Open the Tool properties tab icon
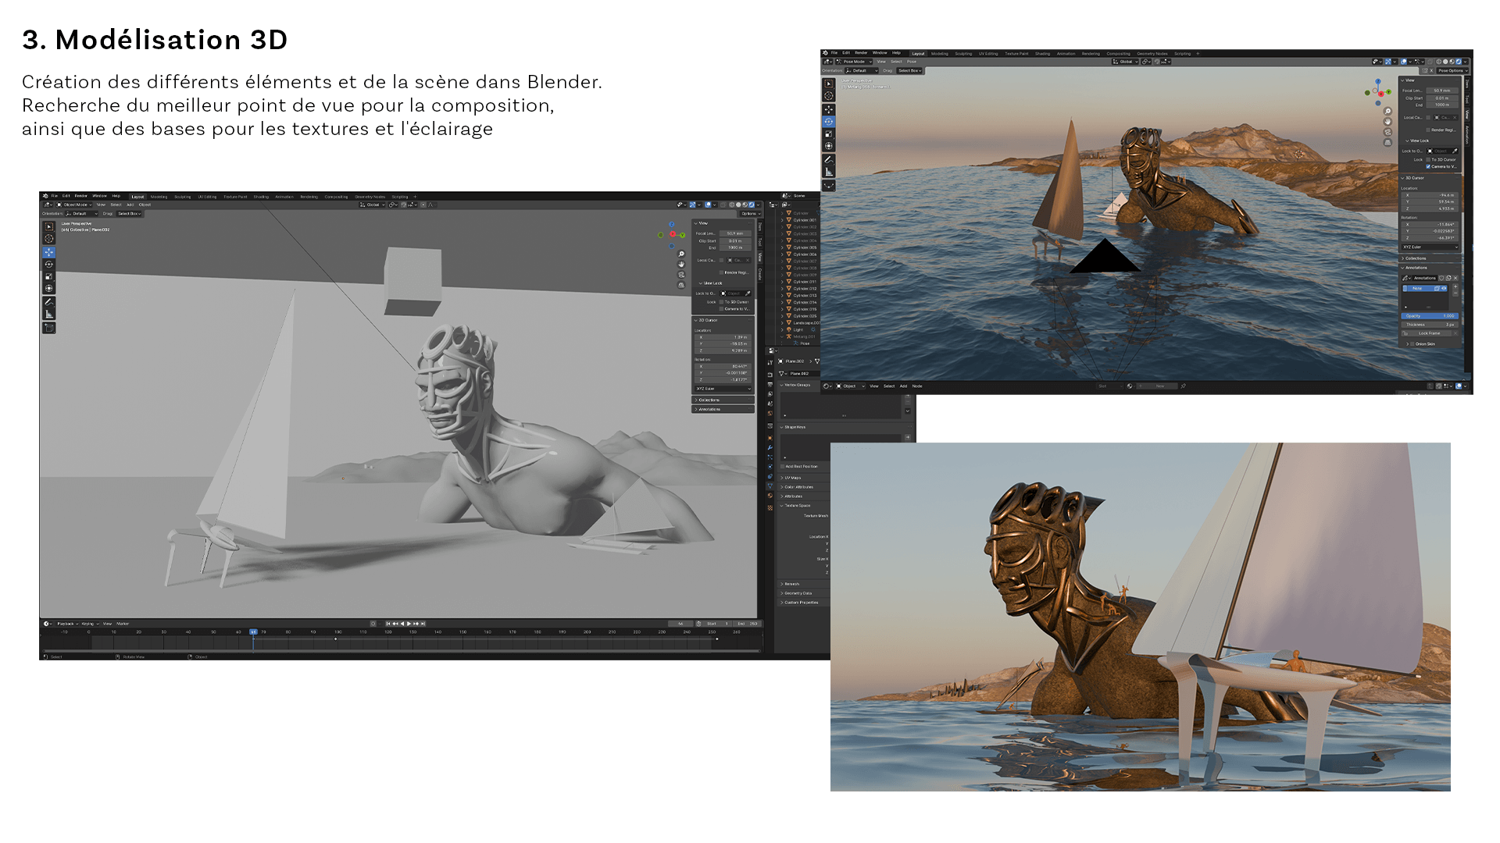 point(770,363)
